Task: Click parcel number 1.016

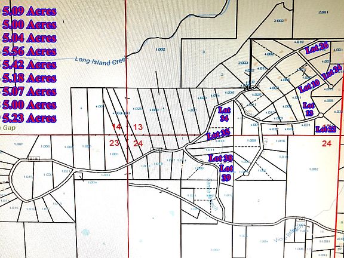Action: pos(280,141)
